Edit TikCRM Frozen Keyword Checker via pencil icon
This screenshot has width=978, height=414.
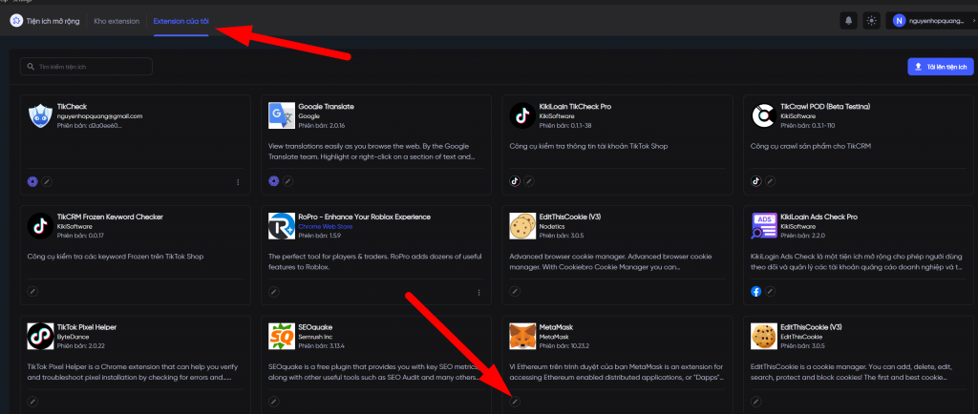click(33, 291)
